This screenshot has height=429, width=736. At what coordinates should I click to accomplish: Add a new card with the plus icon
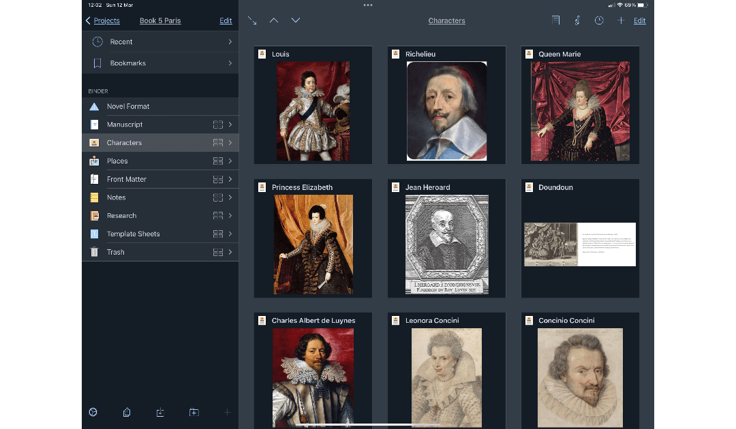pos(621,20)
